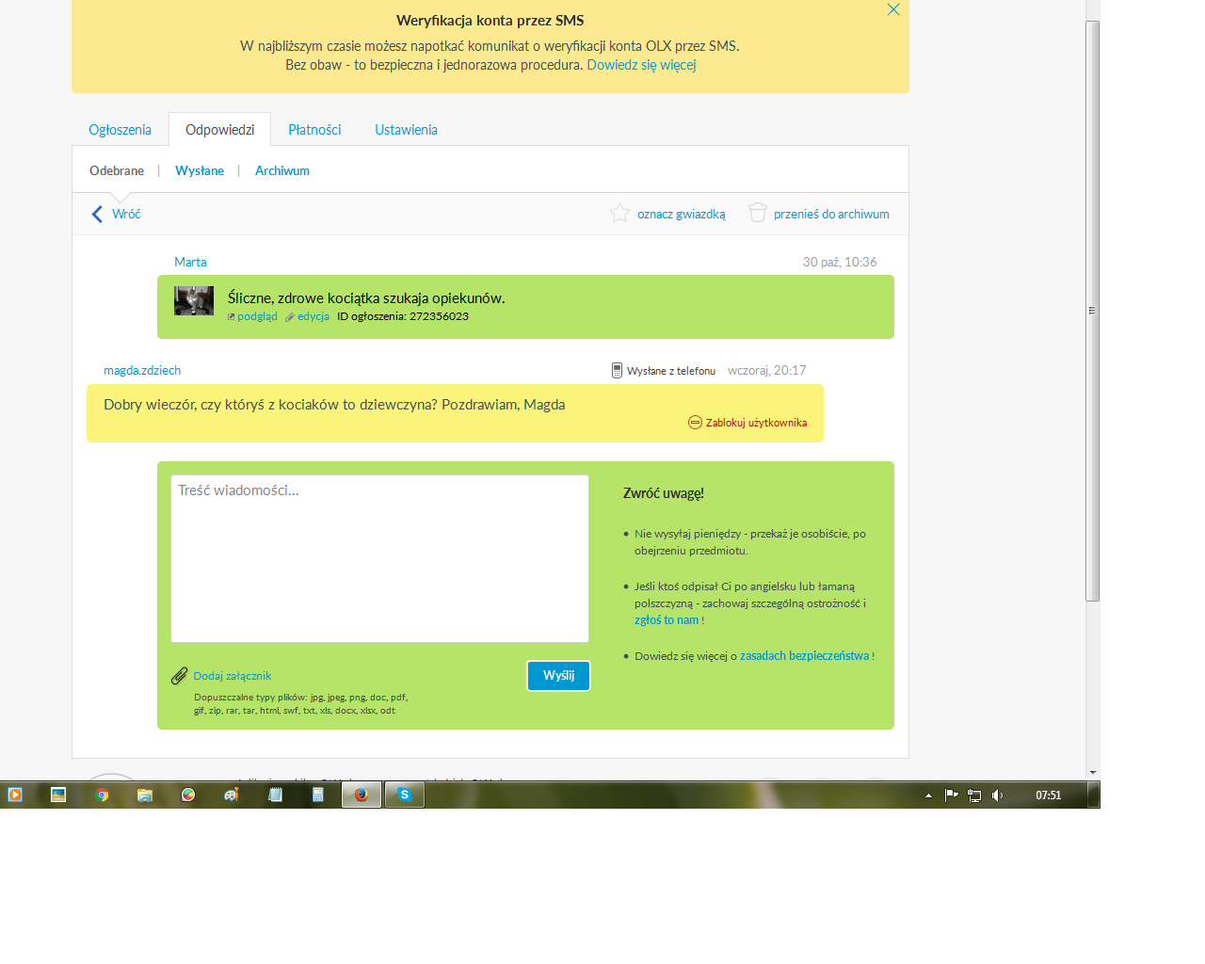Image resolution: width=1205 pixels, height=964 pixels.
Task: Close the SMS verification banner
Action: [x=893, y=9]
